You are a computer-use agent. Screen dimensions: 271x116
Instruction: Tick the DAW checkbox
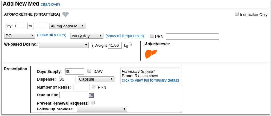pyautogui.click(x=89, y=71)
